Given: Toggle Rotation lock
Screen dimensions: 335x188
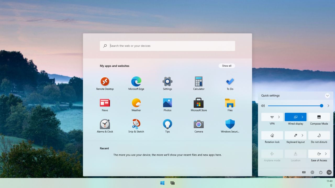Looking at the screenshot, I should 272,135.
